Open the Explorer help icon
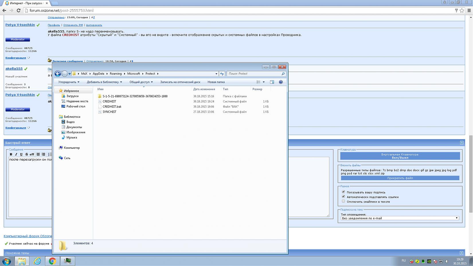Image resolution: width=473 pixels, height=266 pixels. (281, 82)
